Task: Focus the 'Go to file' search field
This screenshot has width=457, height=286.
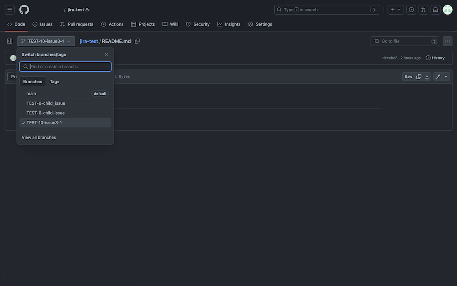Action: coord(405,41)
